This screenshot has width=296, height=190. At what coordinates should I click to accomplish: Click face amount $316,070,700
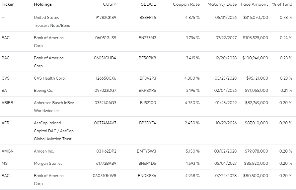pyautogui.click(x=256, y=18)
